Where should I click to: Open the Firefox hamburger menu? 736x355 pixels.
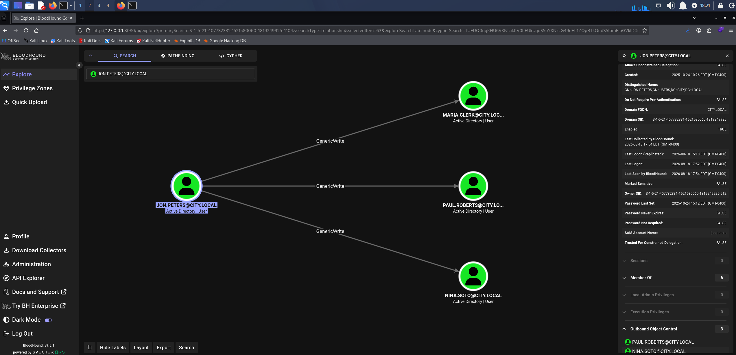731,30
